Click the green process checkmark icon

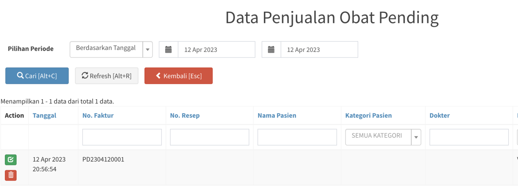tap(11, 160)
